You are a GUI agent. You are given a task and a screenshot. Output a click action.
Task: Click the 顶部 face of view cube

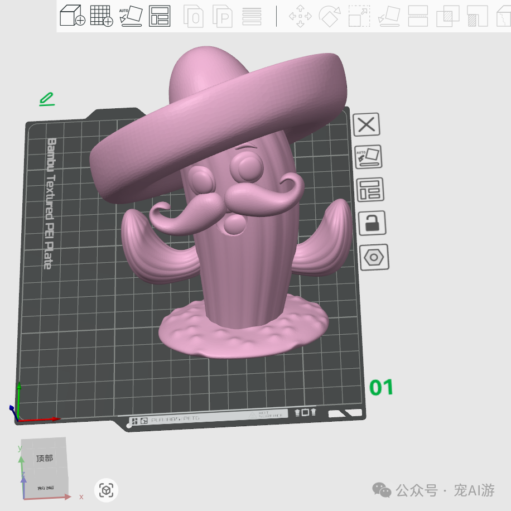[44, 458]
